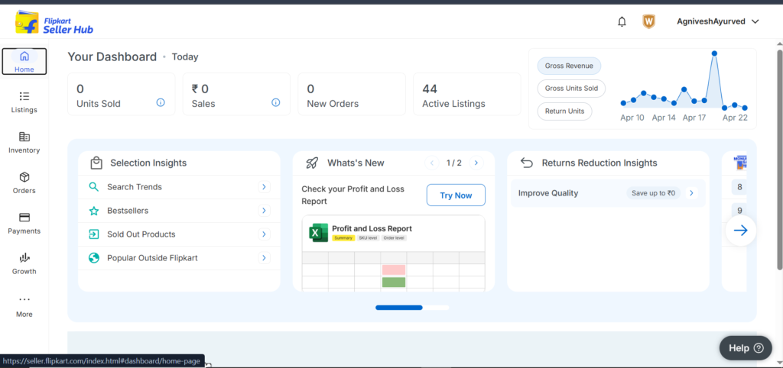
Task: Click the Excel icon on the report preview
Action: point(318,233)
